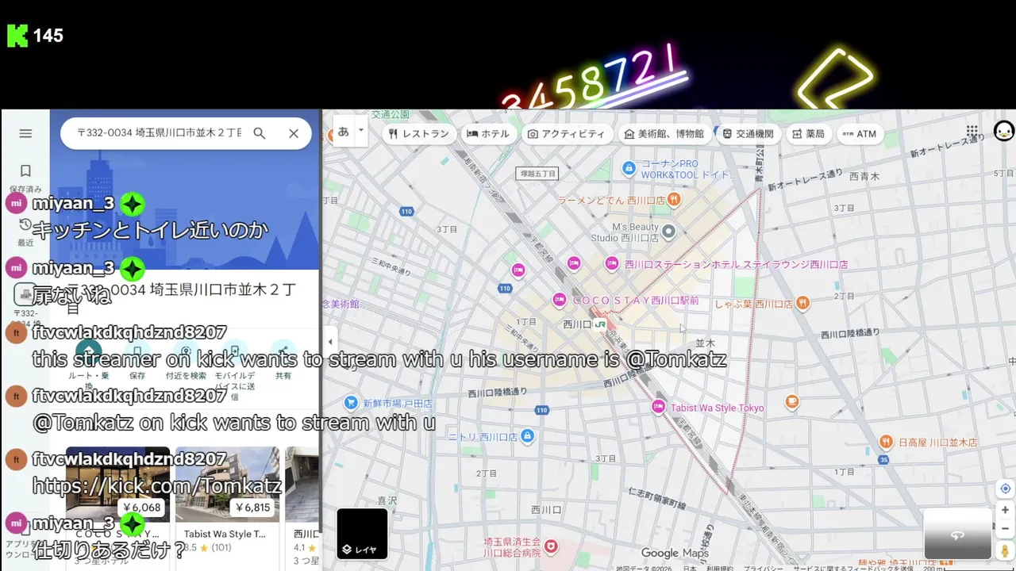The height and width of the screenshot is (571, 1016).
Task: Collapse the side panel arrow
Action: pyautogui.click(x=330, y=343)
